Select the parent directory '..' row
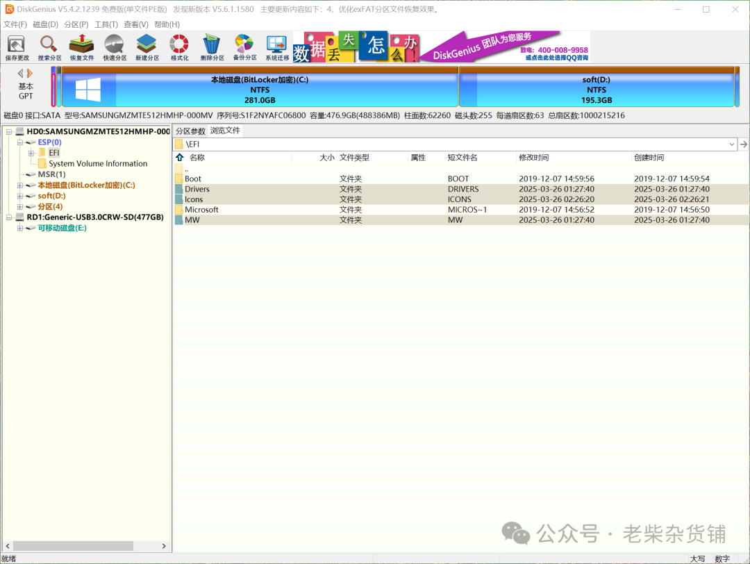Viewport: 750px width, 564px height. [x=461, y=169]
